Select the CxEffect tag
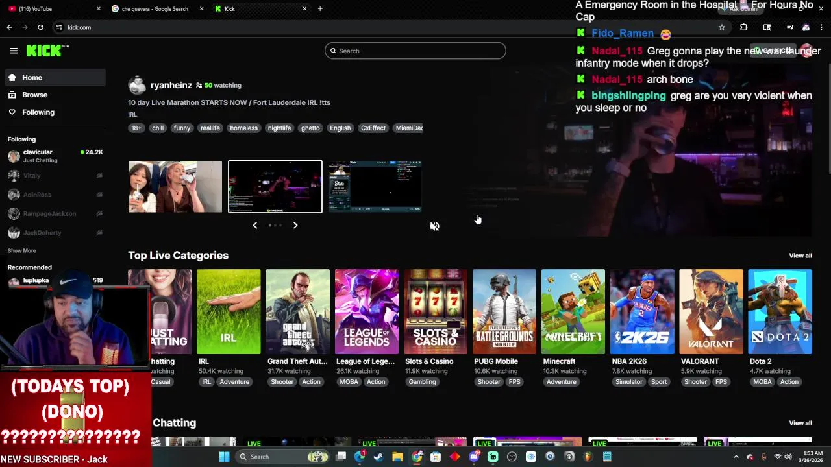 pyautogui.click(x=373, y=128)
